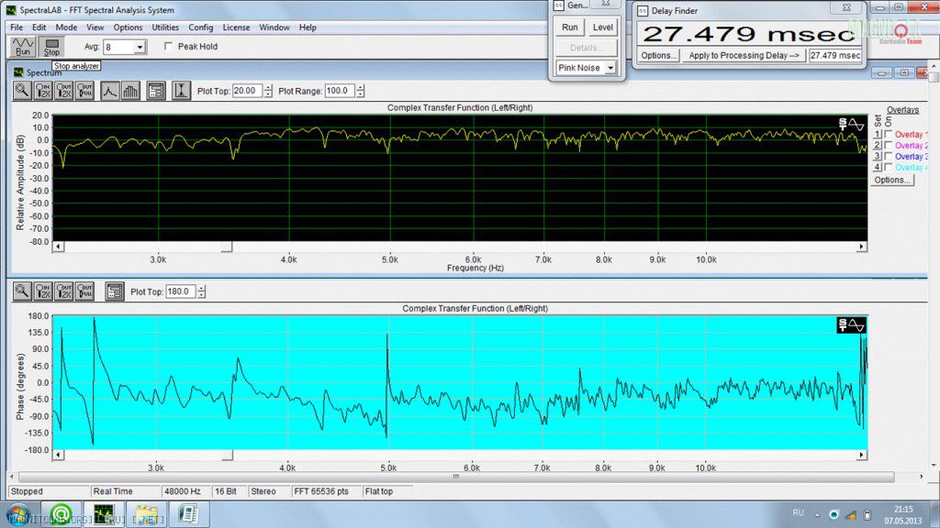Click the network signal tray icon
Image resolution: width=940 pixels, height=528 pixels.
coord(851,515)
